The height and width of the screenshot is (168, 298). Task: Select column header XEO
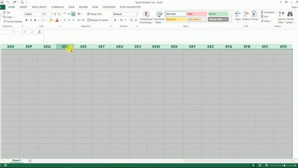[11, 47]
